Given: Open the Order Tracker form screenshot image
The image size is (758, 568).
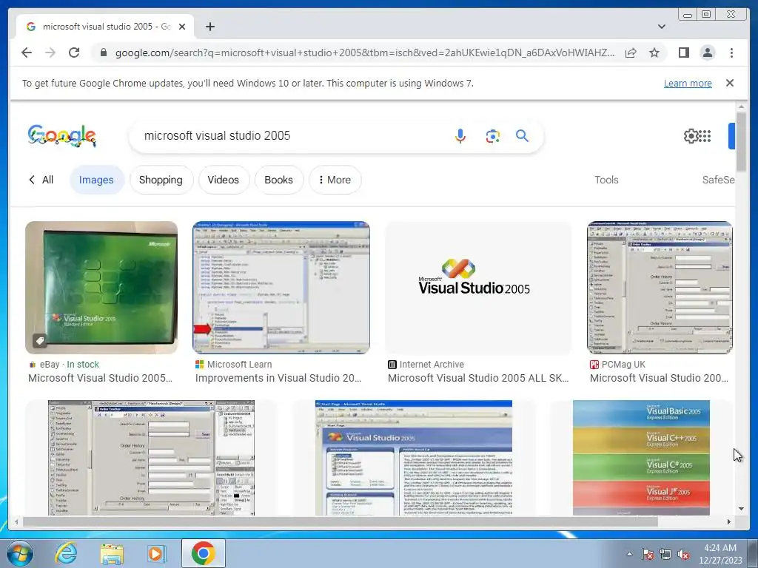Looking at the screenshot, I should [151, 457].
